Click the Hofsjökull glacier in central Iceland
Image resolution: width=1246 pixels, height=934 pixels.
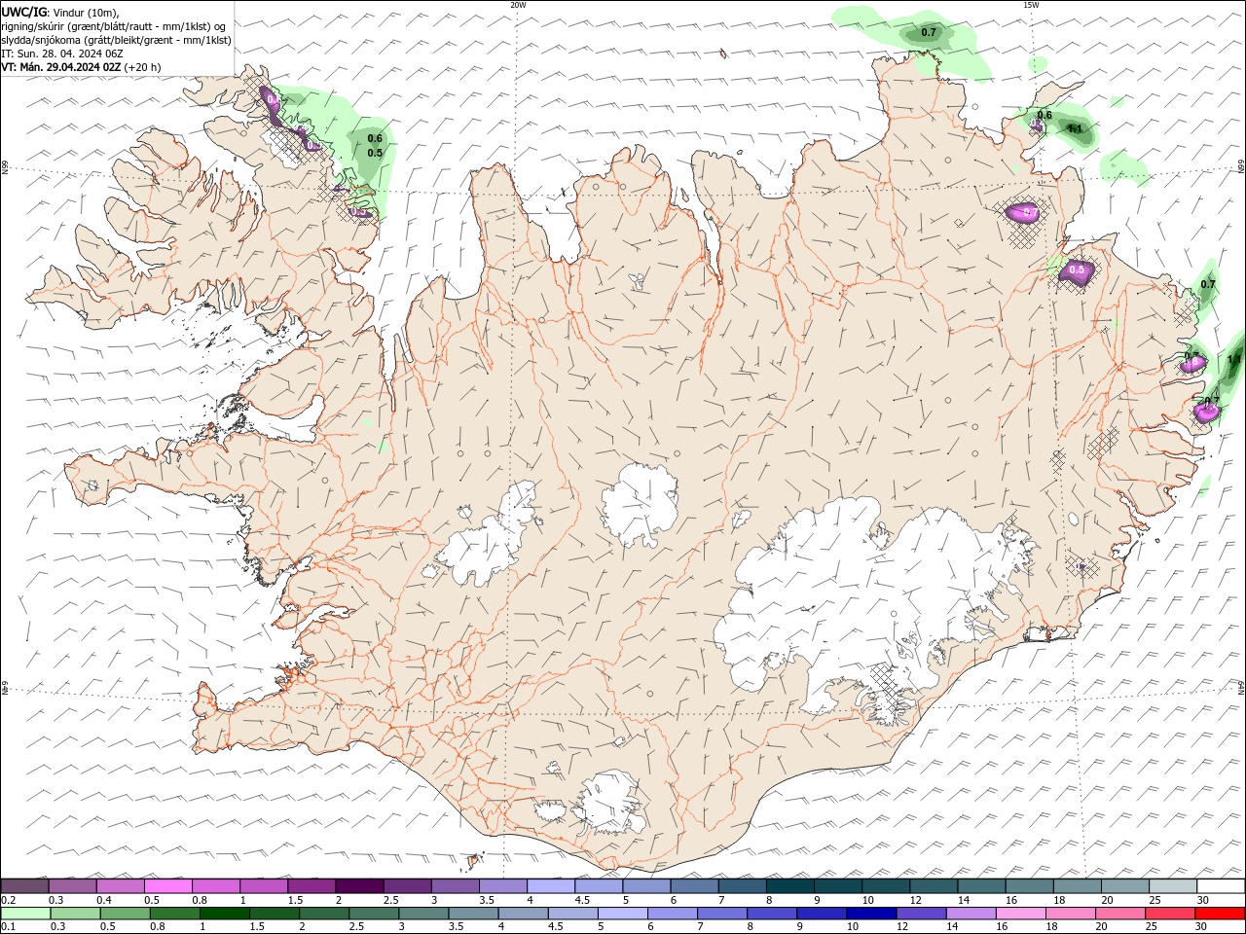click(640, 504)
